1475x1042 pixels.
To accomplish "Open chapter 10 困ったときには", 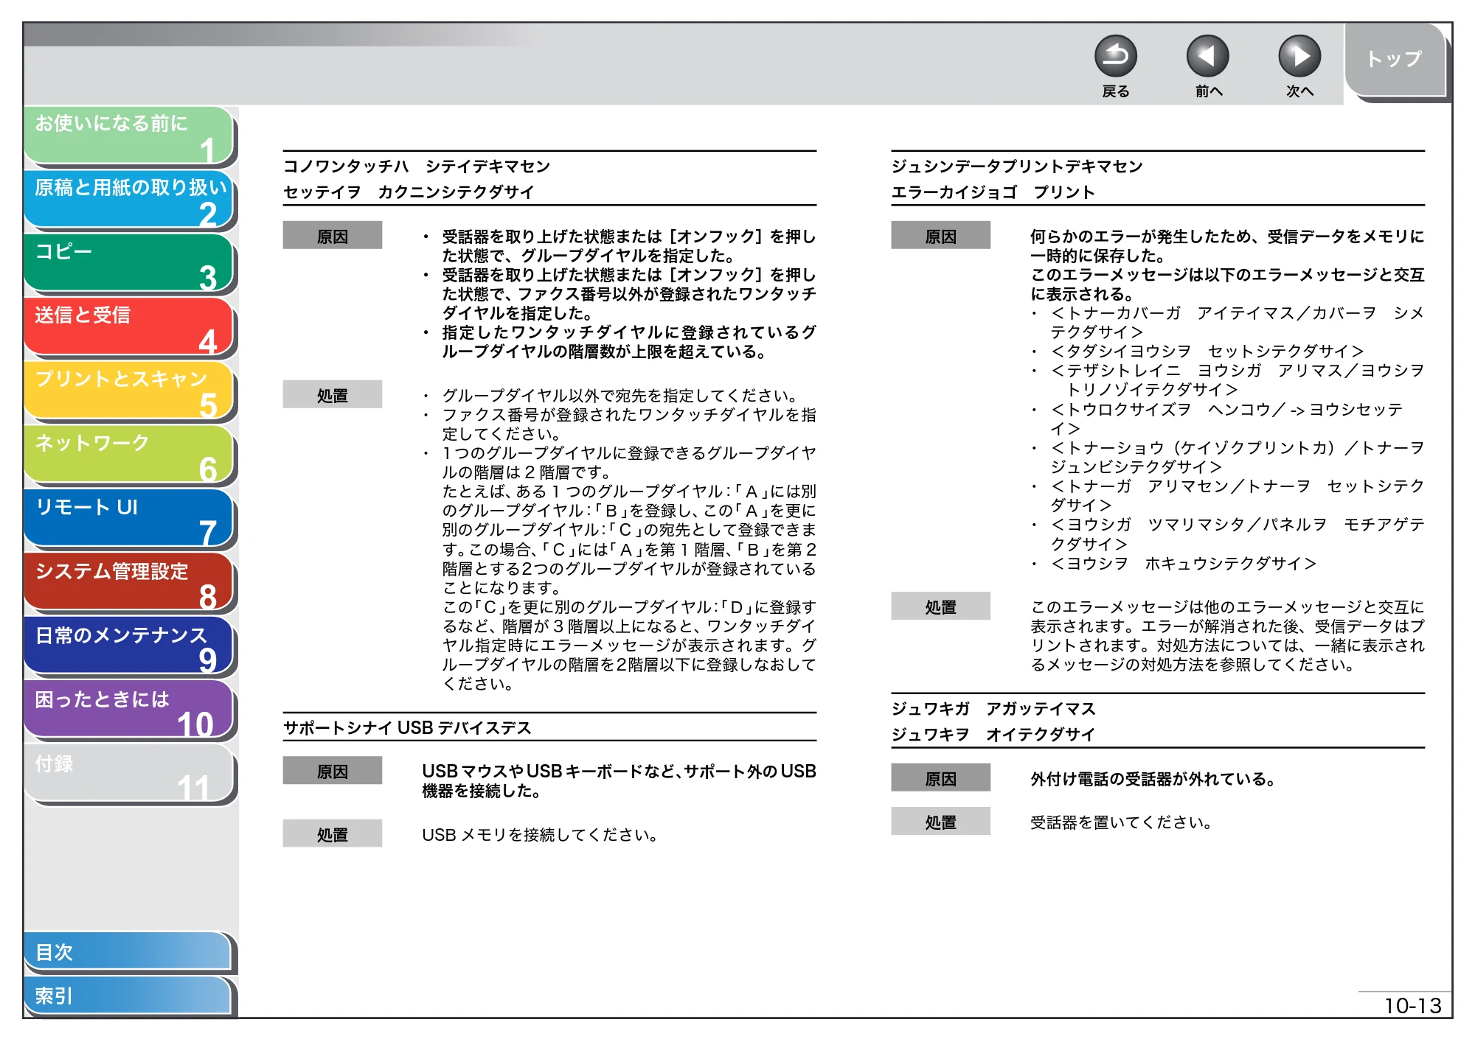I will tap(128, 710).
